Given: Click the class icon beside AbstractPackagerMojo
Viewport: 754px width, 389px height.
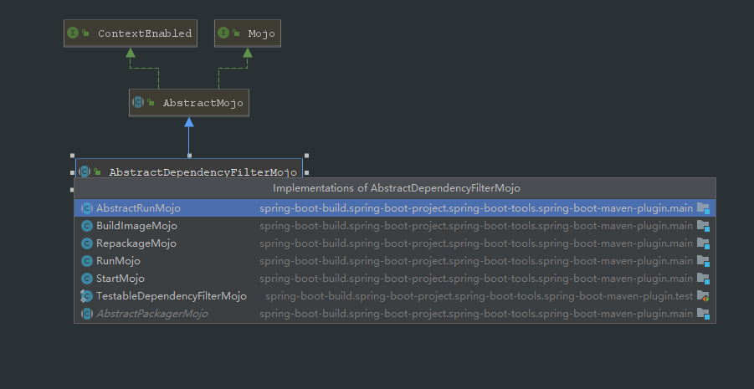Looking at the screenshot, I should pyautogui.click(x=86, y=314).
